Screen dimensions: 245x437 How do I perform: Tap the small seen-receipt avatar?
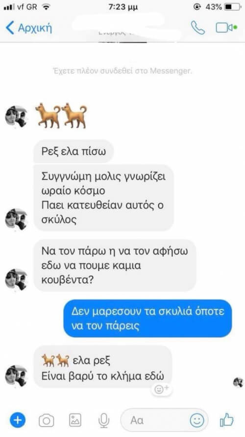tap(238, 382)
